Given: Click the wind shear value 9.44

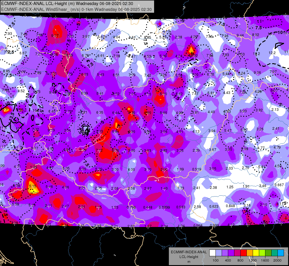Looking at the screenshot, I should pos(240,35).
